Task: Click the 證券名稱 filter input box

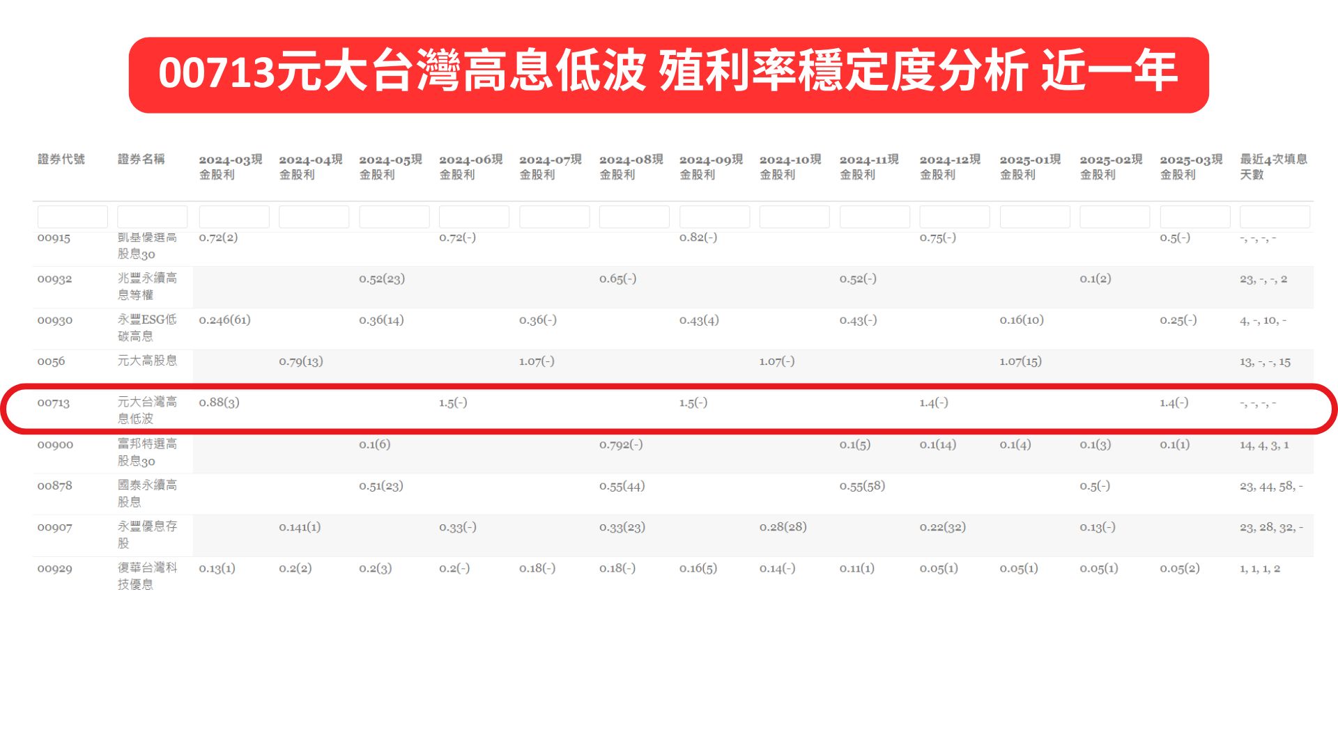Action: click(x=152, y=217)
